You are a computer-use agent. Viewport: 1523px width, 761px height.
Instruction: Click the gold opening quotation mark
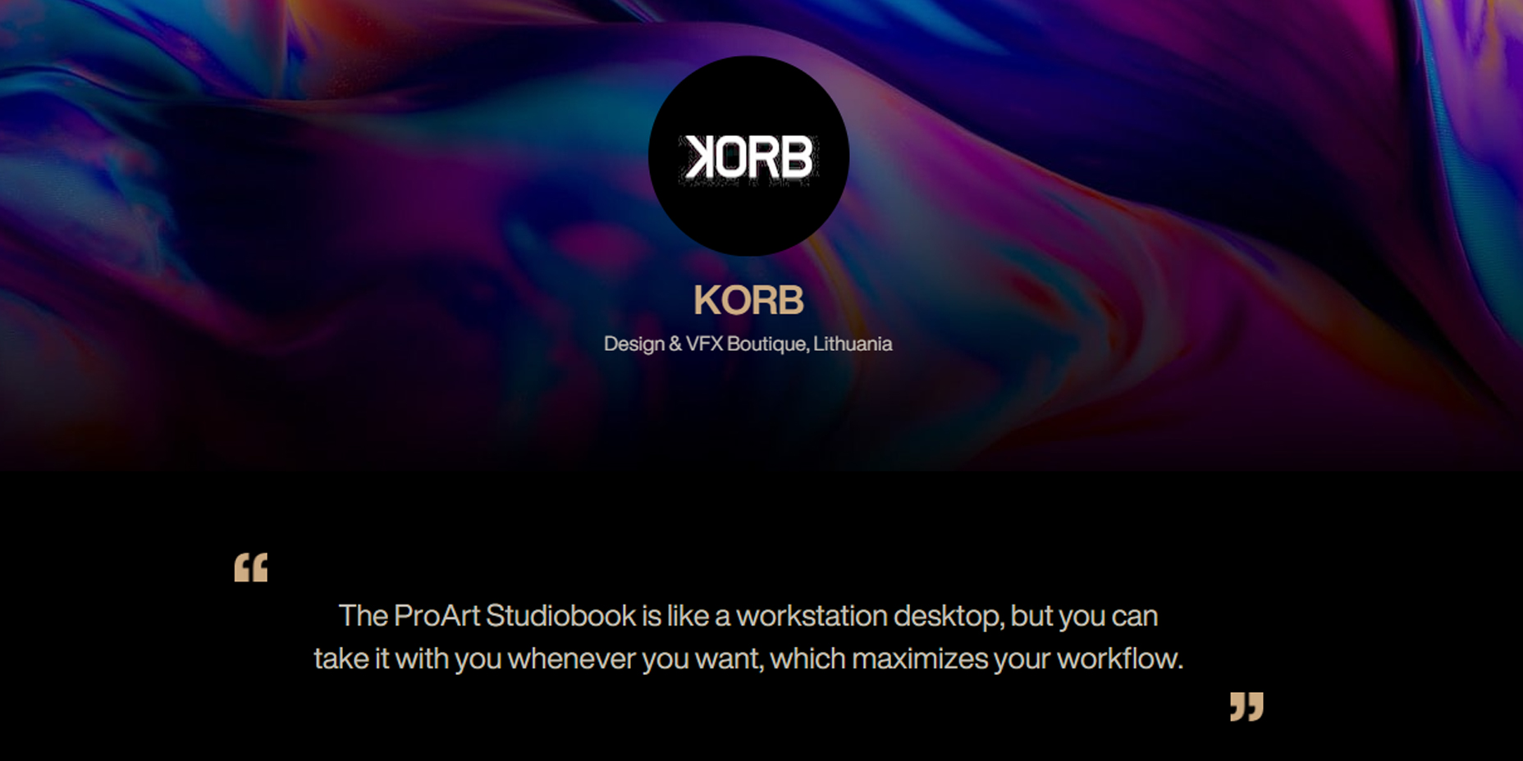pyautogui.click(x=250, y=567)
